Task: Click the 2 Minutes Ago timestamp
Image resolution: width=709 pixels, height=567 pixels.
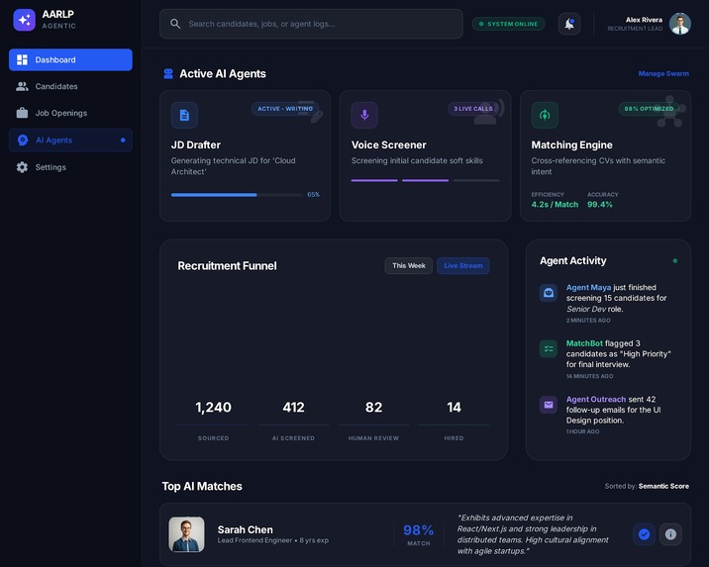Action: coord(588,321)
